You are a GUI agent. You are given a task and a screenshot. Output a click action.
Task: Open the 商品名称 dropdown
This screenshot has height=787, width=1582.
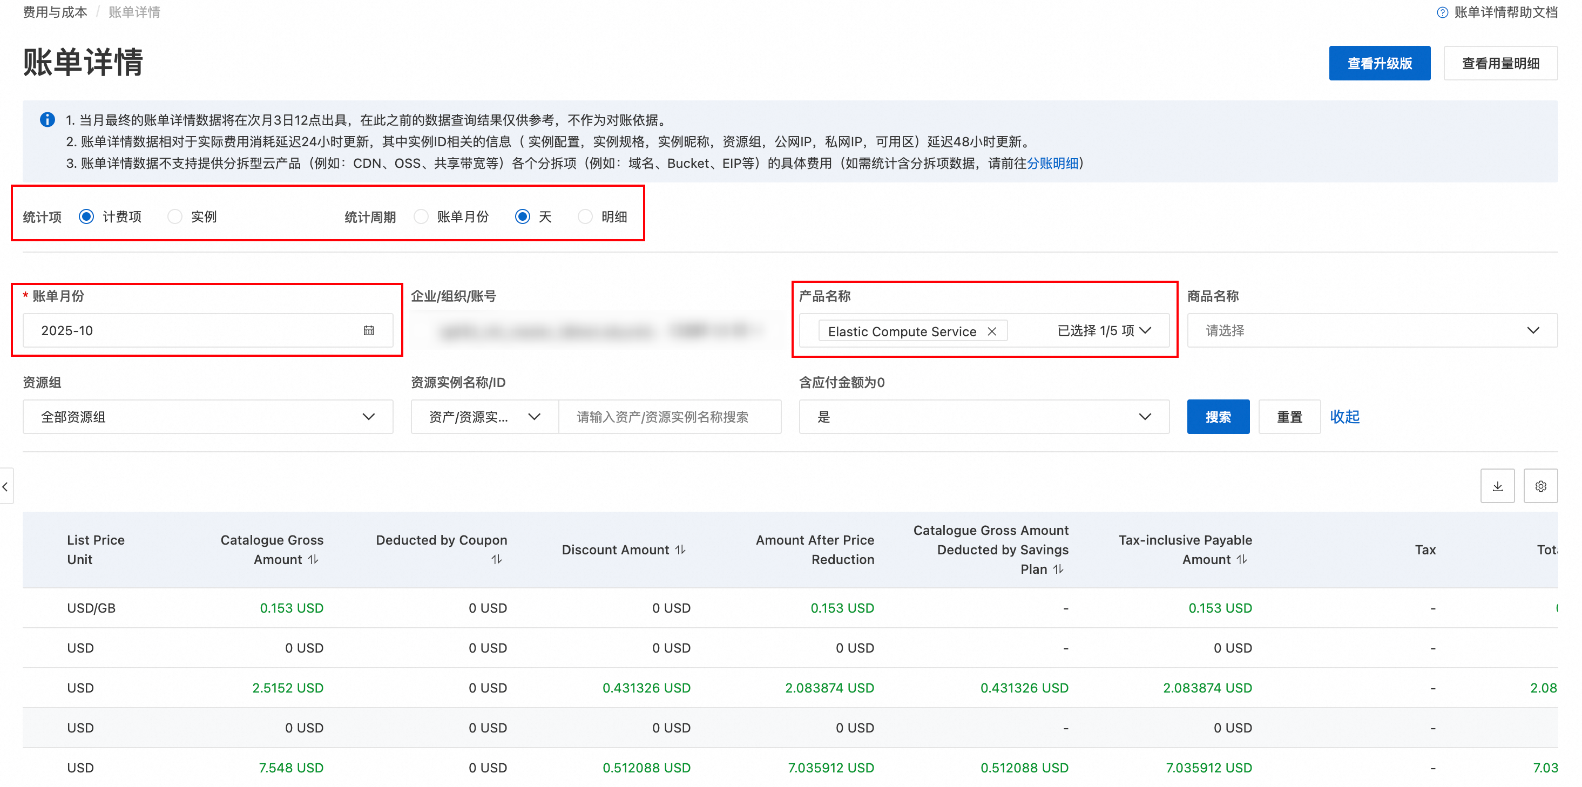(1371, 331)
